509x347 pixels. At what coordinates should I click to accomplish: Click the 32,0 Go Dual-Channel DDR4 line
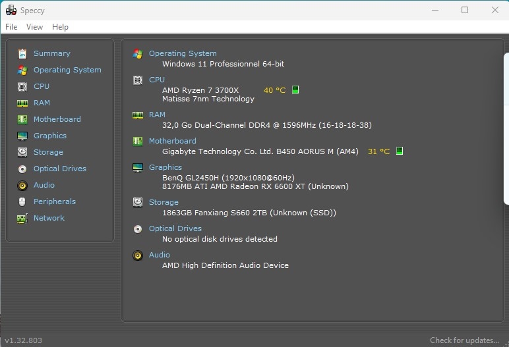[267, 125]
